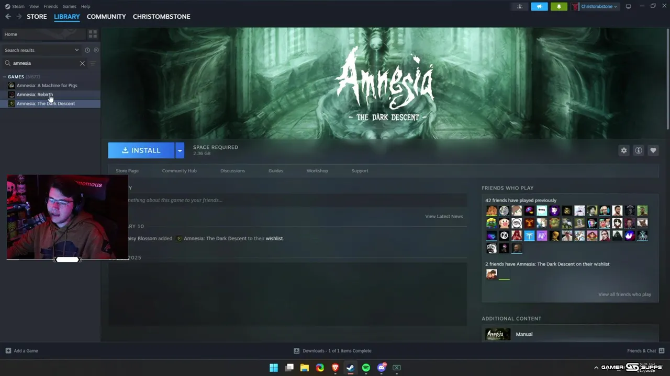Go forward with the right arrow
Screen dimensions: 670x376
[19, 17]
